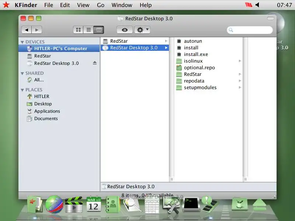Click the search field in toolbar
Screen dimensions: 295x221
[x=250, y=30]
